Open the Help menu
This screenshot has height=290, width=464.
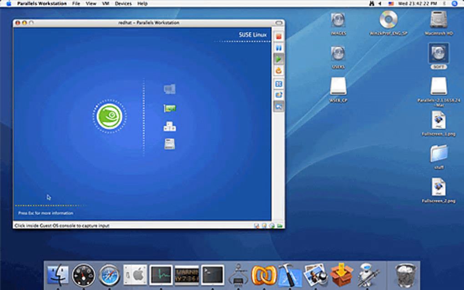(142, 4)
